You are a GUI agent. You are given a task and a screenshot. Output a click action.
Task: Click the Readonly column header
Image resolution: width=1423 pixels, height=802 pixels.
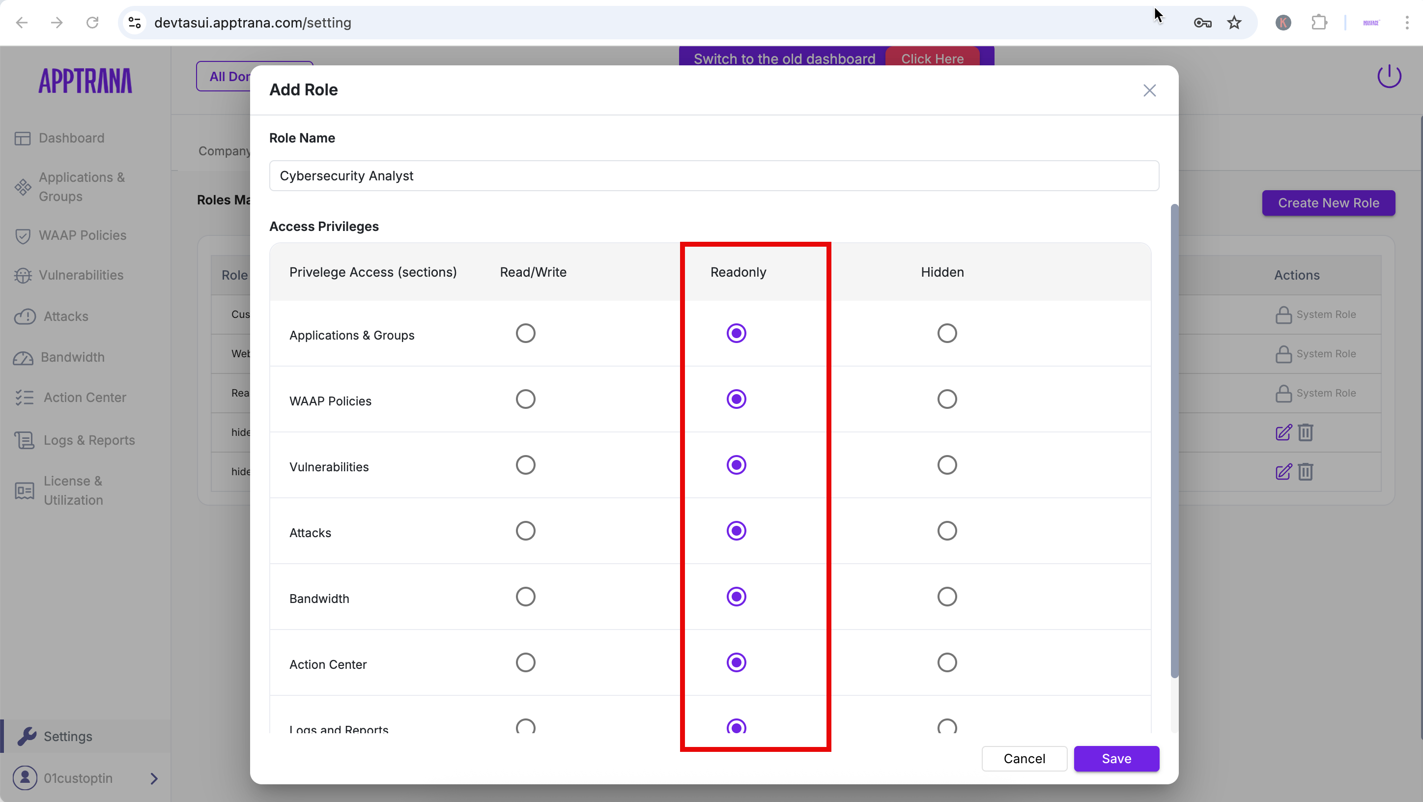click(738, 272)
